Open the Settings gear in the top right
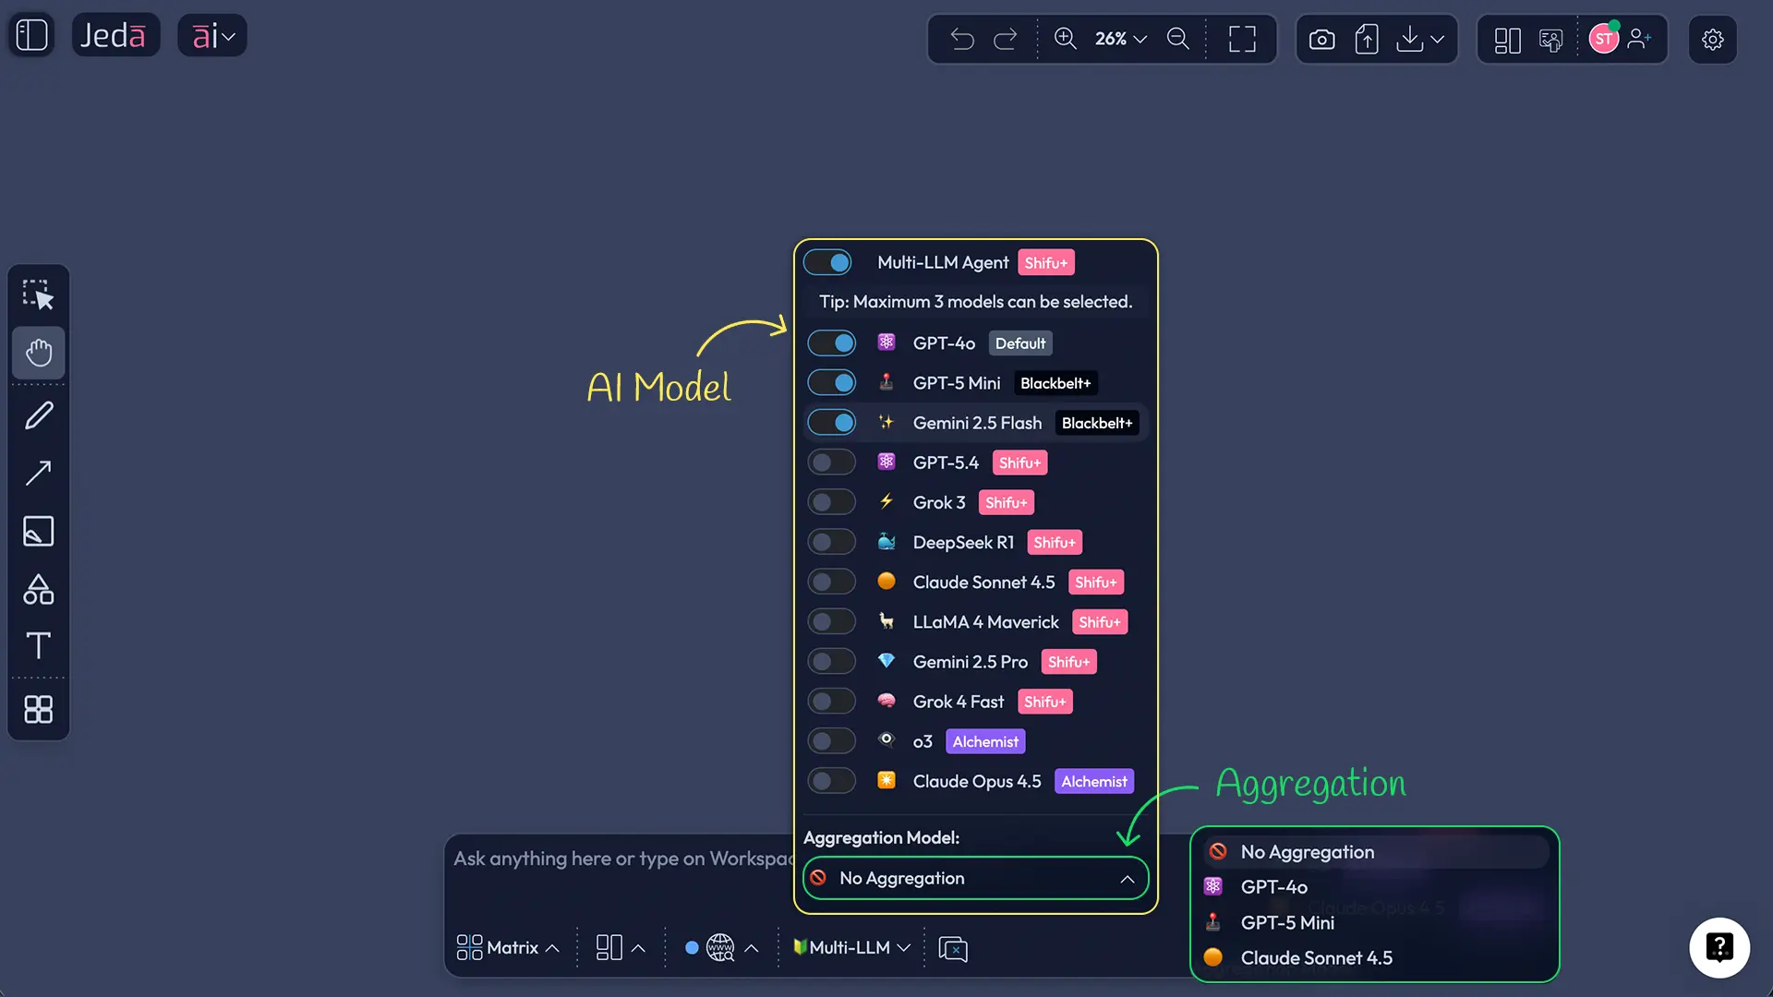The image size is (1773, 997). tap(1713, 39)
